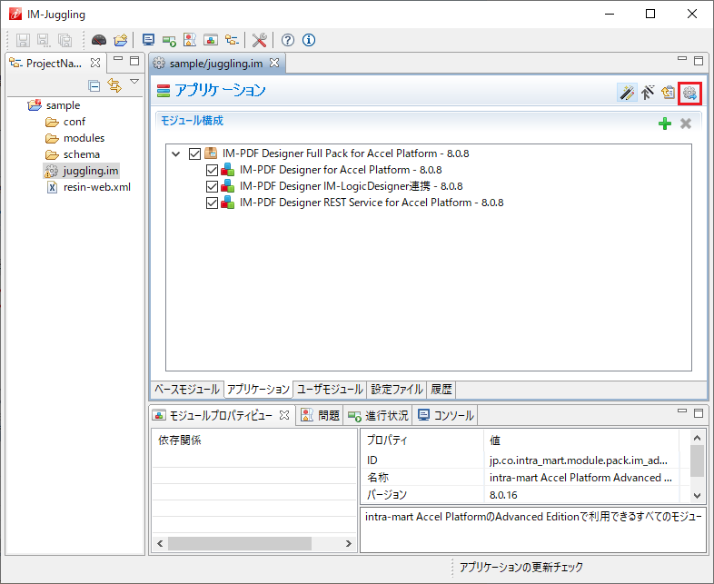The image size is (714, 584).
Task: Select the schema folder
Action: [82, 154]
